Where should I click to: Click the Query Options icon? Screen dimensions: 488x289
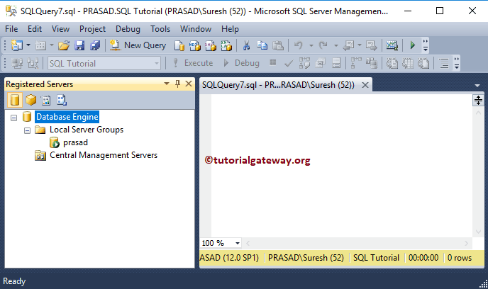pos(321,63)
